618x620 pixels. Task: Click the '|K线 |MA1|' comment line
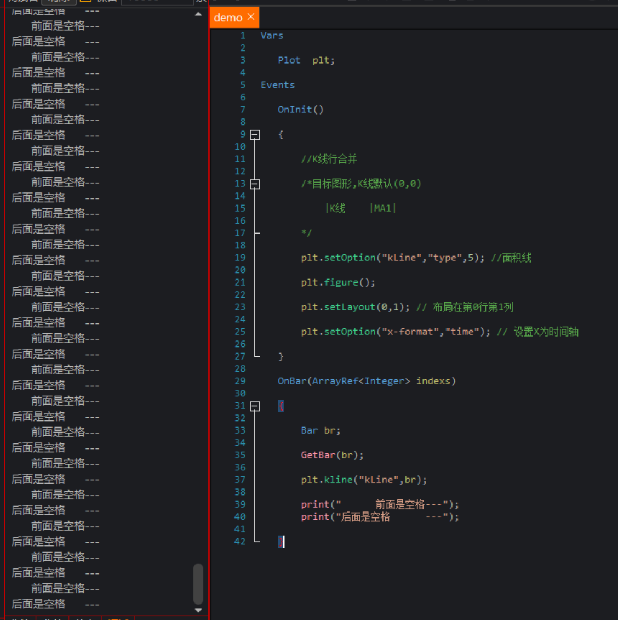[x=360, y=208]
